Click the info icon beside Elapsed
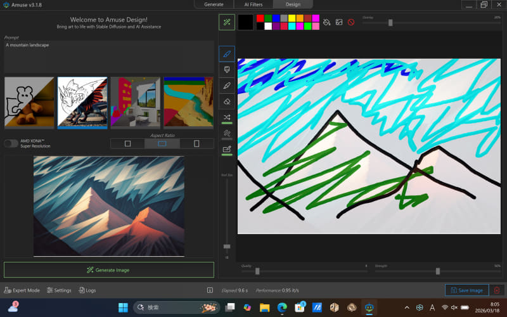Viewport: 507px width, 317px height. 210,290
